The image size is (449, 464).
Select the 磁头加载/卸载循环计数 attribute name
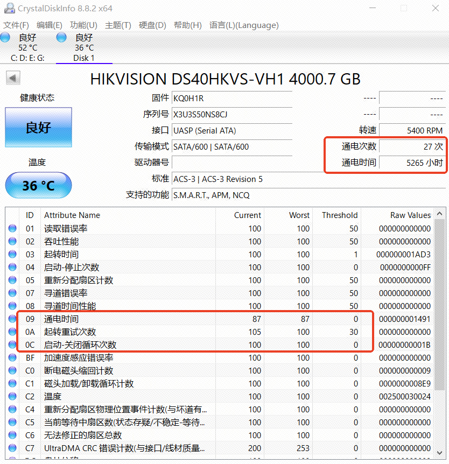point(89,383)
